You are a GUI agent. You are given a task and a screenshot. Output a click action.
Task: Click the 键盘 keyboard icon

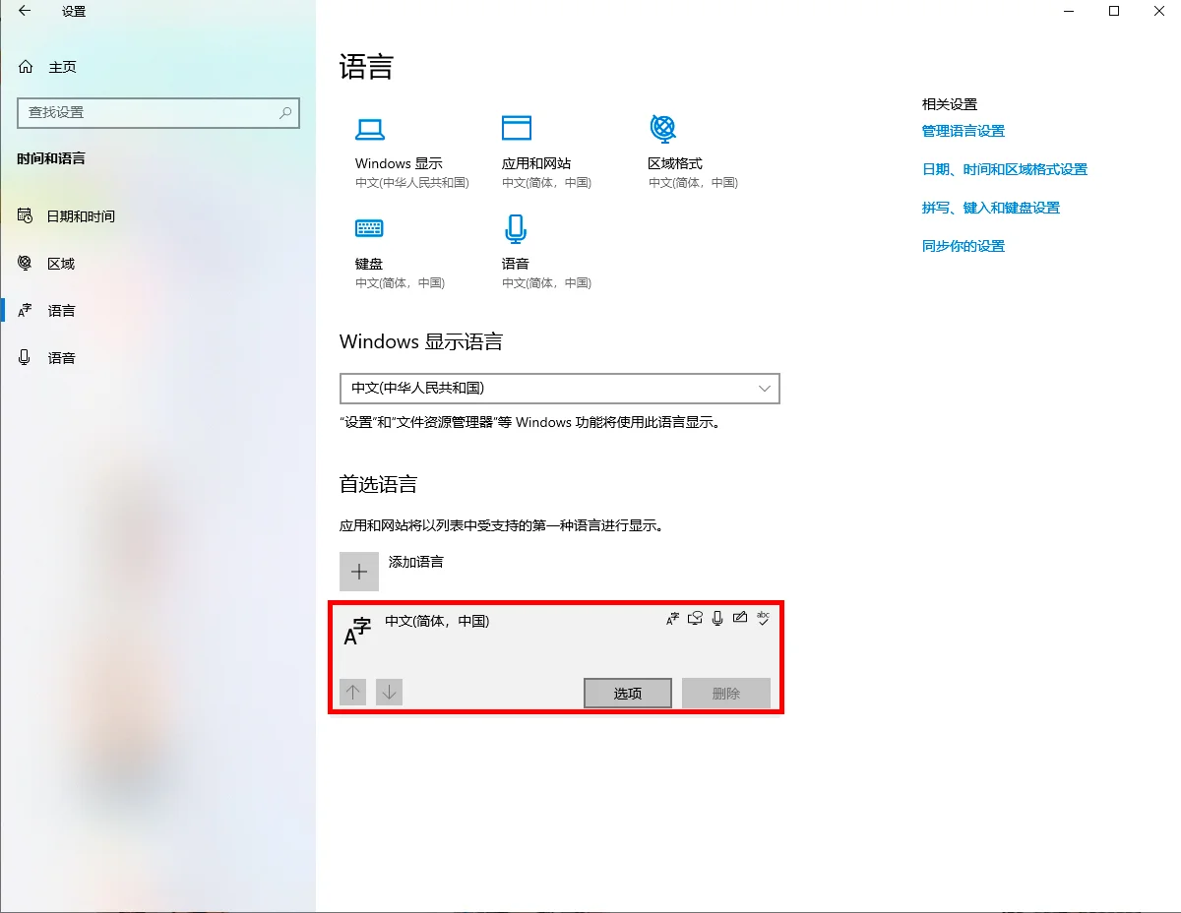[368, 228]
